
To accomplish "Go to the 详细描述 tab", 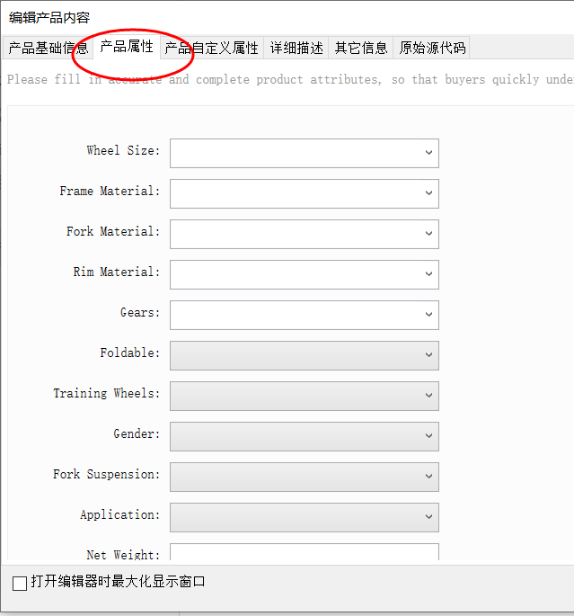I will [296, 48].
